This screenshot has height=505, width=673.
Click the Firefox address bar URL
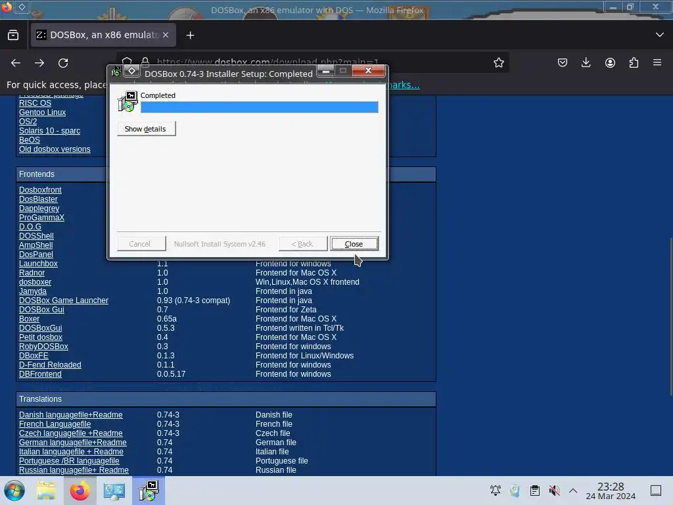pyautogui.click(x=267, y=62)
